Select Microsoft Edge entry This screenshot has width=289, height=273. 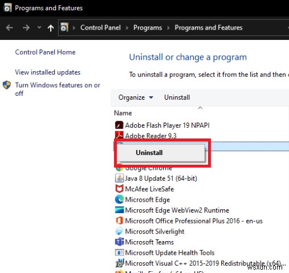[148, 199]
